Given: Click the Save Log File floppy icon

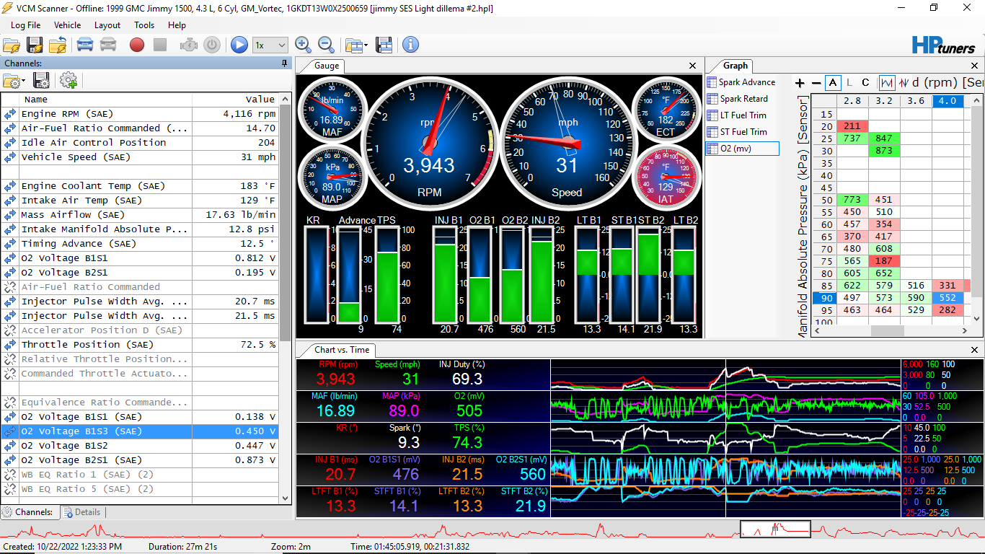Looking at the screenshot, I should [35, 45].
